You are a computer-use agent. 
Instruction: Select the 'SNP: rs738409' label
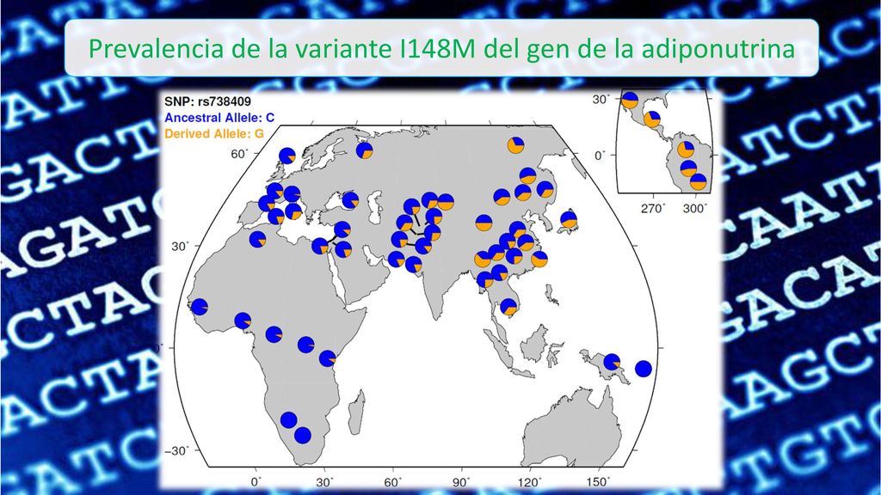[x=207, y=102]
